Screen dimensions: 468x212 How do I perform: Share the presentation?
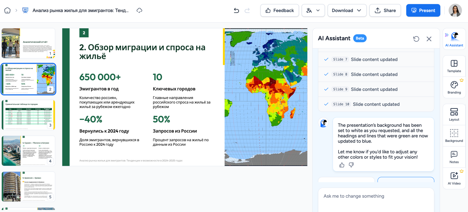coord(385,10)
